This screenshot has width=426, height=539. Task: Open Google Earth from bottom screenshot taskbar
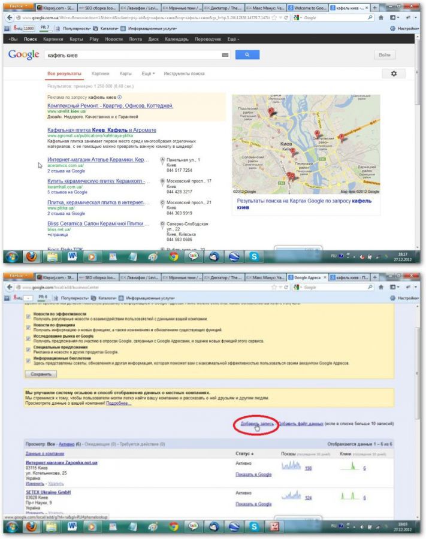tap(234, 526)
